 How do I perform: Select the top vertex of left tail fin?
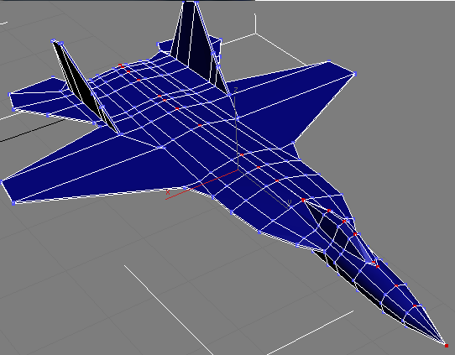click(x=53, y=41)
